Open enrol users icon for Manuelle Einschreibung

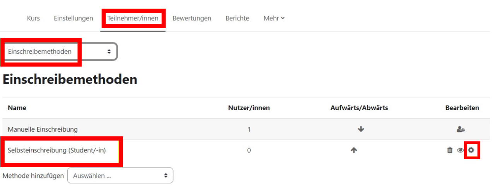pos(461,129)
